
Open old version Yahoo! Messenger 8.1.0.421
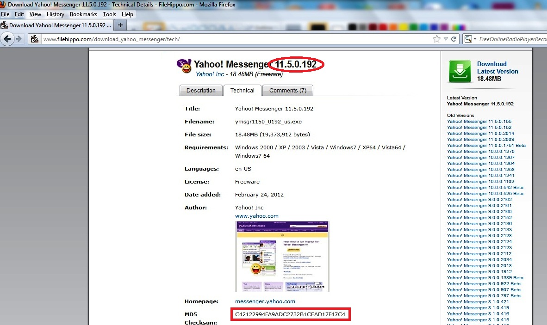(x=478, y=302)
